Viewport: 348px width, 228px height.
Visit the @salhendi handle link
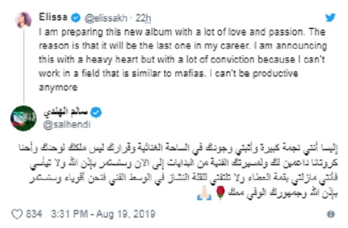click(x=67, y=125)
